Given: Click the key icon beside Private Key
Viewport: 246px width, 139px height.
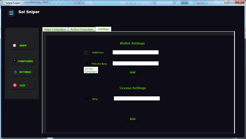Looking at the screenshot, I should (86, 64).
